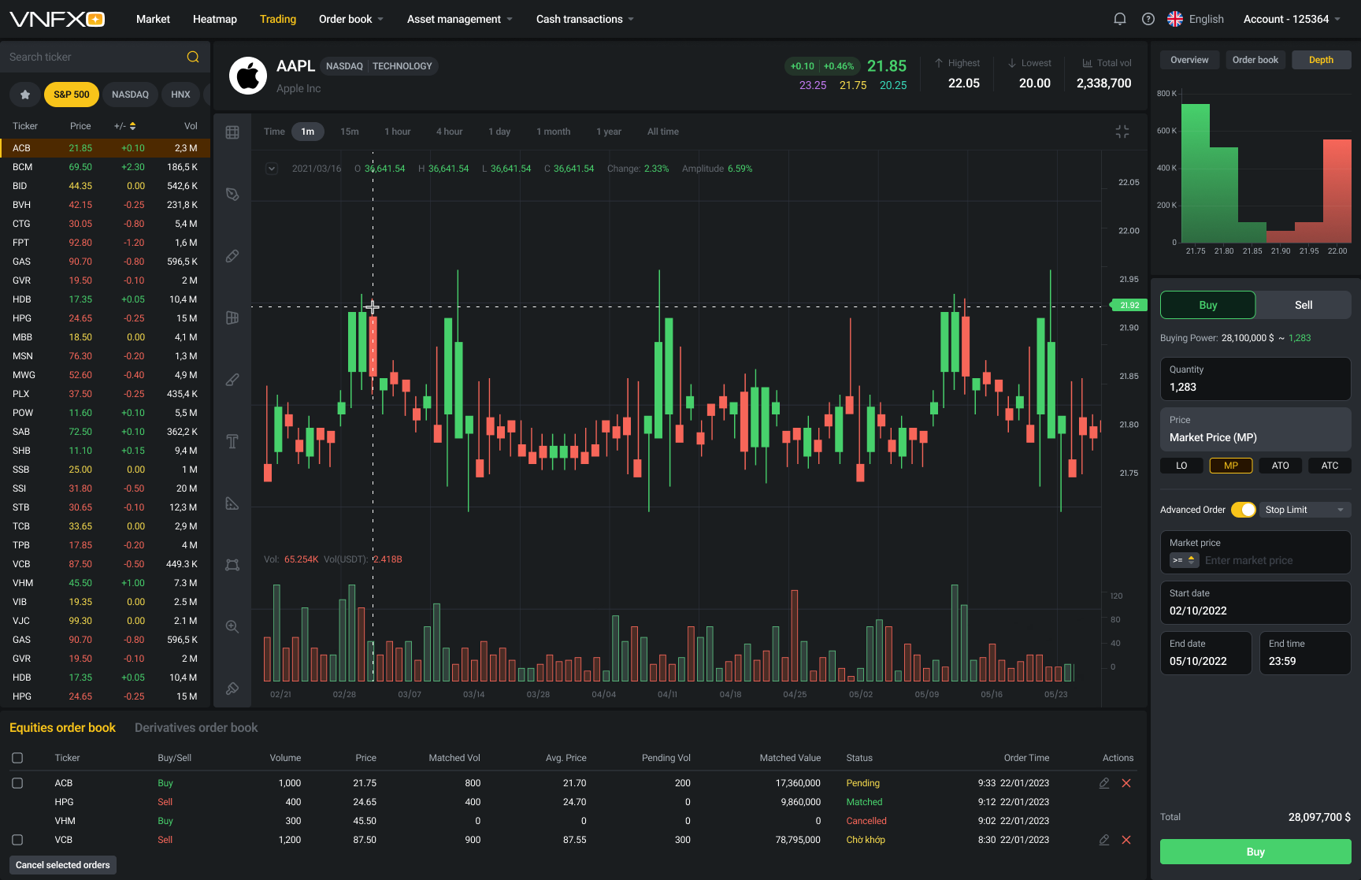
Task: Click the fullscreen chart expand icon
Action: point(1122,132)
